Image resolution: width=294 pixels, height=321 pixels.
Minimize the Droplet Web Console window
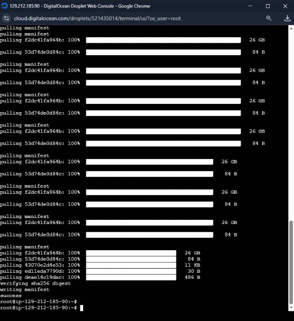251,6
